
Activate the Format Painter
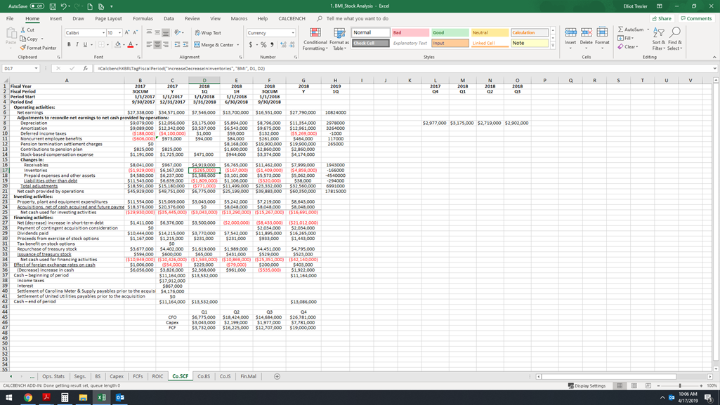click(38, 48)
